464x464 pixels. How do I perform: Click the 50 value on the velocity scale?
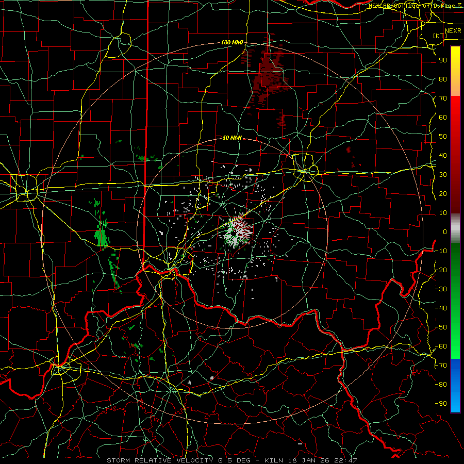coord(443,137)
